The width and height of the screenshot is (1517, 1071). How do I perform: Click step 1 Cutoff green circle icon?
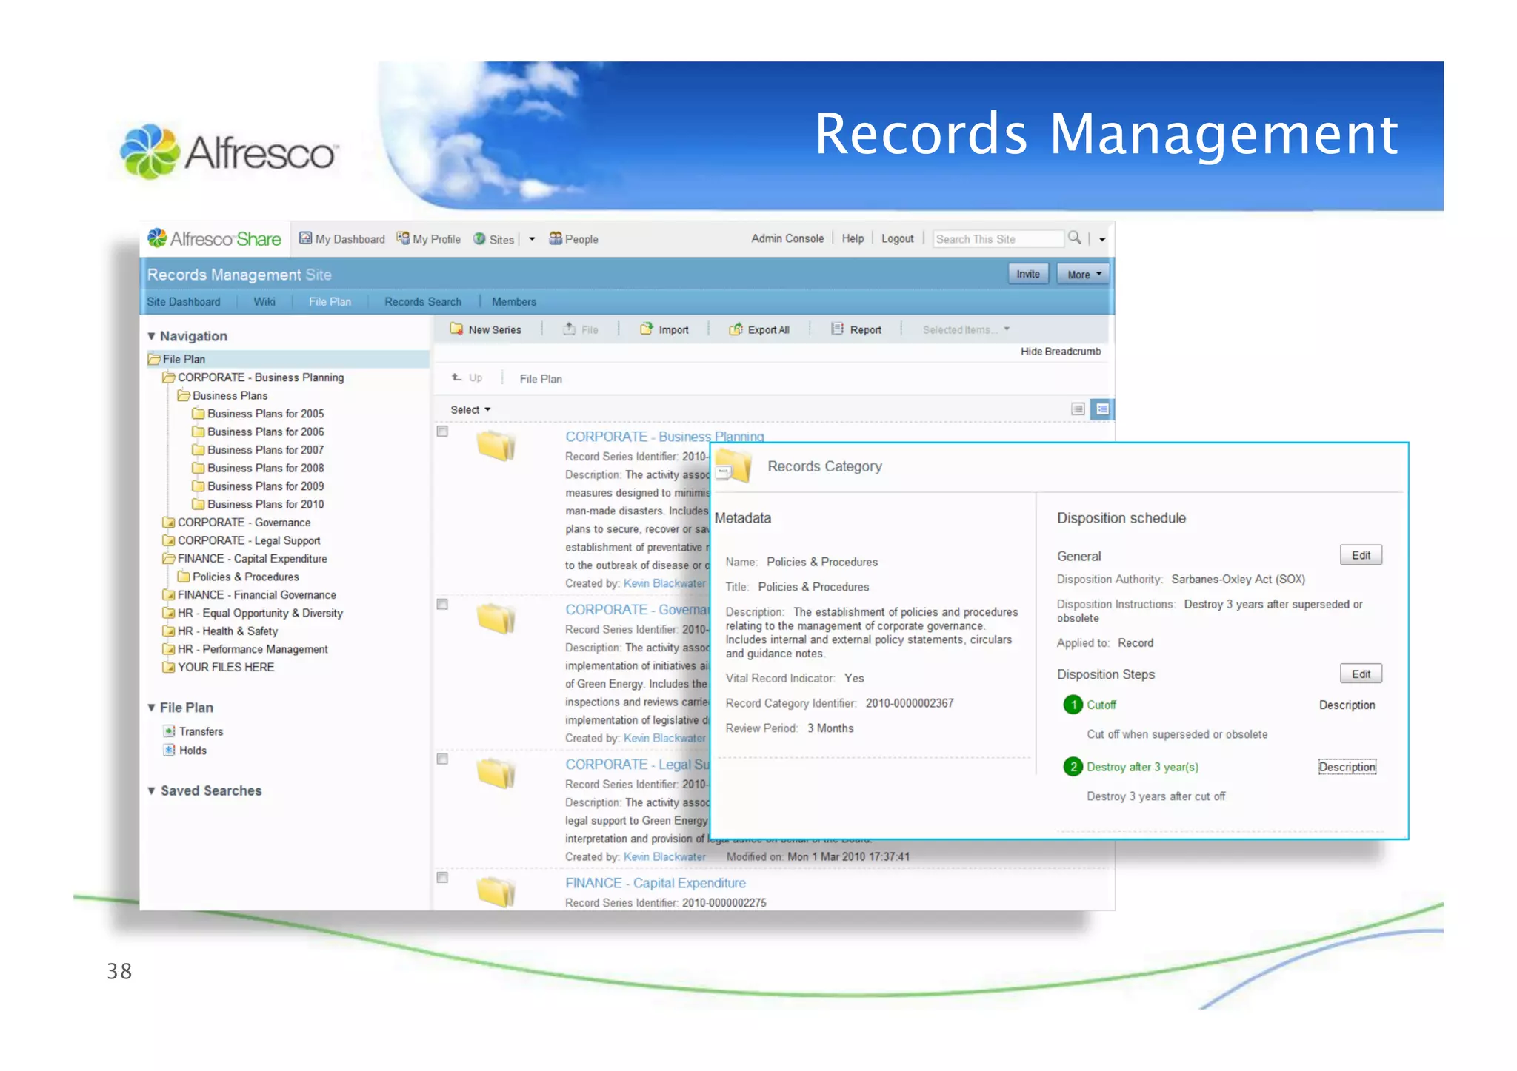pos(1073,705)
